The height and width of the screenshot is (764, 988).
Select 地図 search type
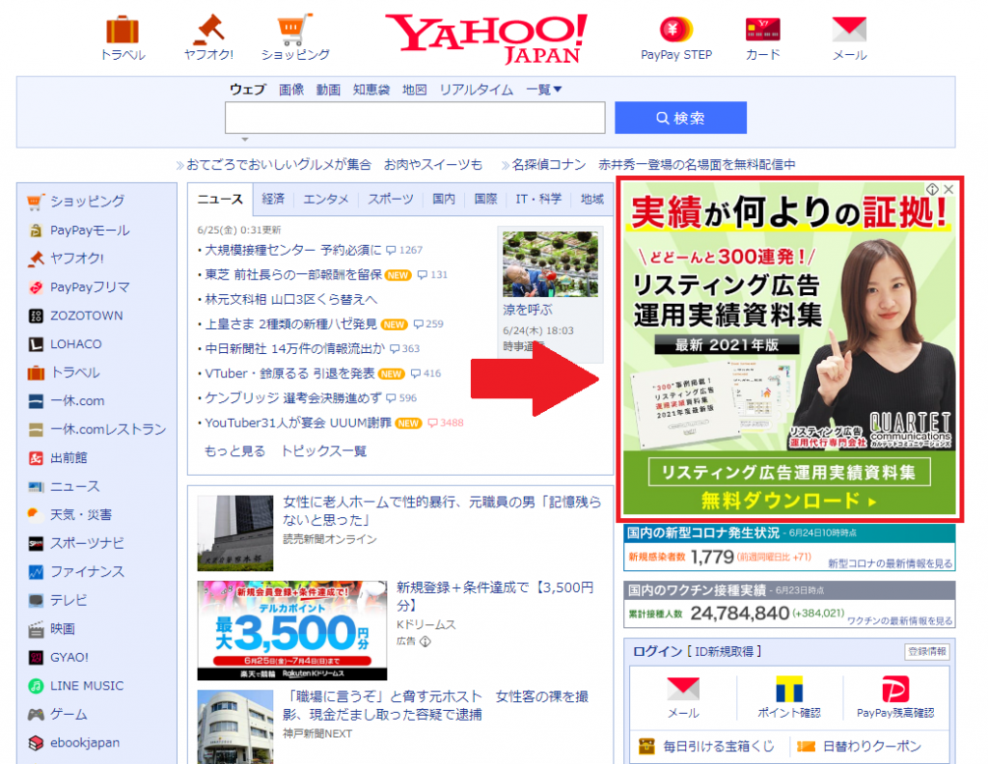coord(415,90)
